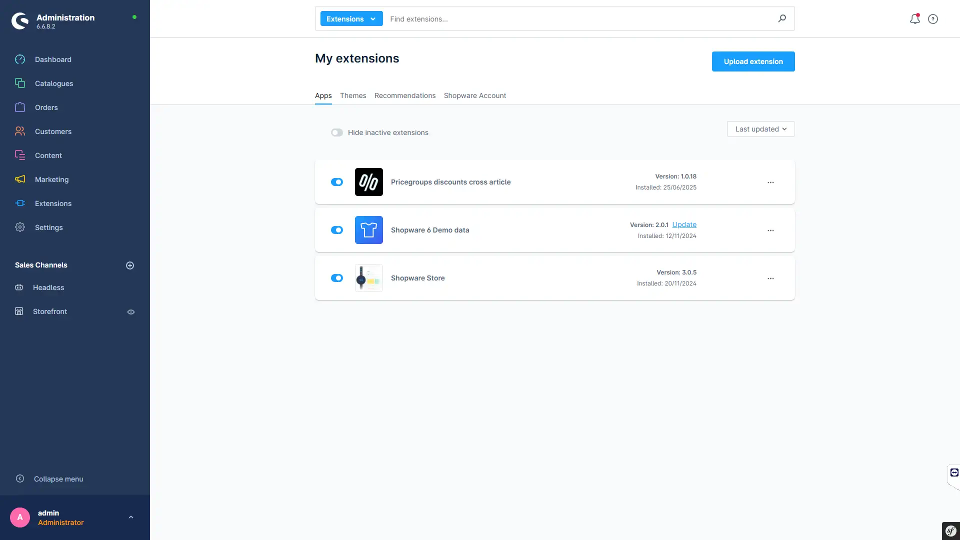Click the Storefront shop icon
The image size is (960, 540).
(x=19, y=311)
